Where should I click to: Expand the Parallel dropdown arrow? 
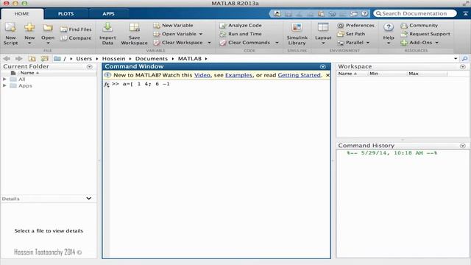tap(368, 43)
